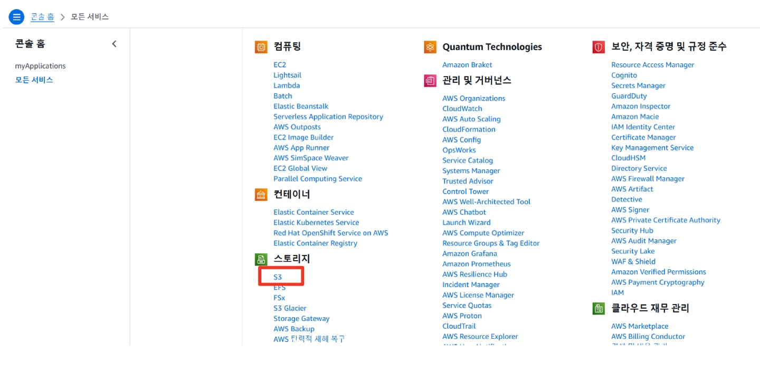Open S3 Glacier
The height and width of the screenshot is (371, 760).
click(x=290, y=308)
